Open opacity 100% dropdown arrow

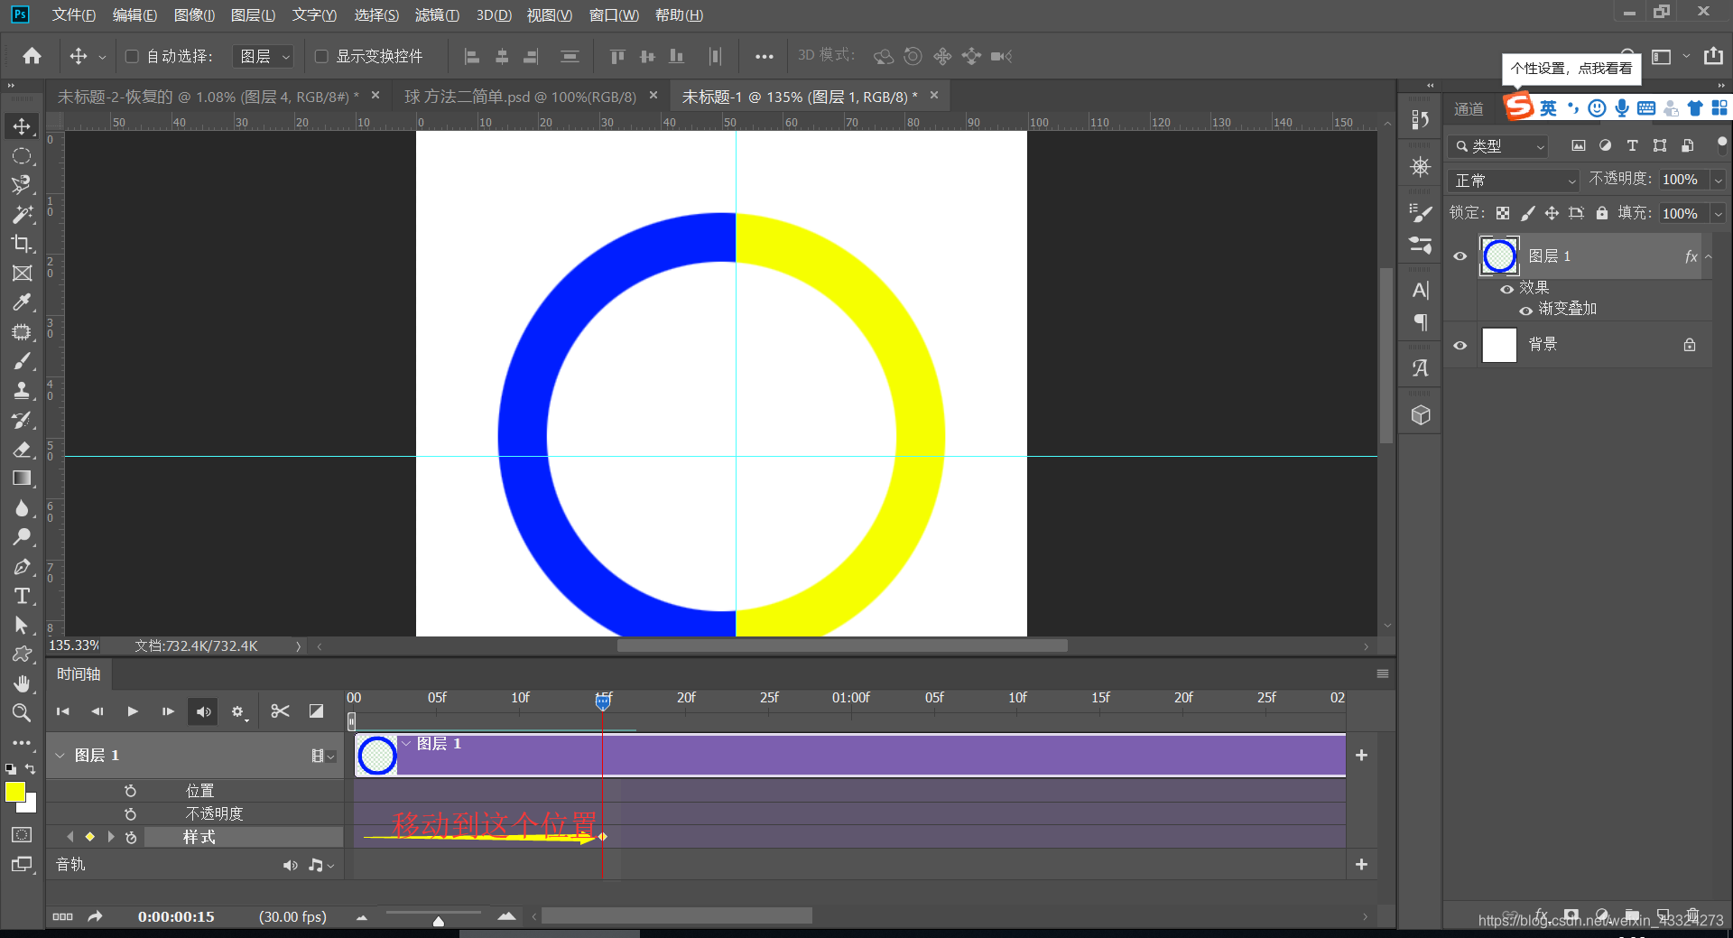(x=1719, y=180)
